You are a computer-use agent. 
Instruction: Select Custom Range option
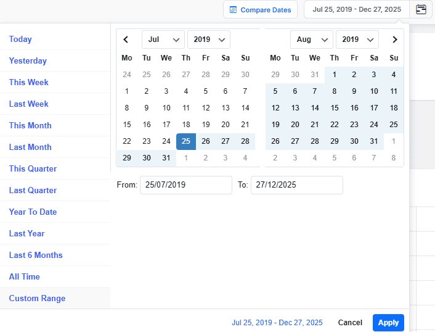point(55,298)
